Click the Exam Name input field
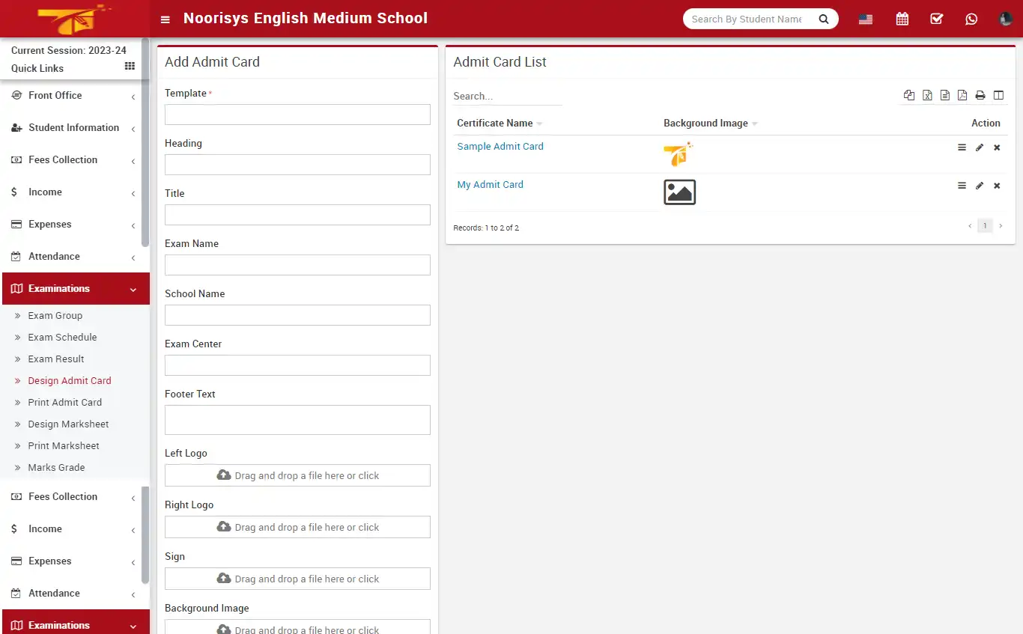 click(x=297, y=264)
